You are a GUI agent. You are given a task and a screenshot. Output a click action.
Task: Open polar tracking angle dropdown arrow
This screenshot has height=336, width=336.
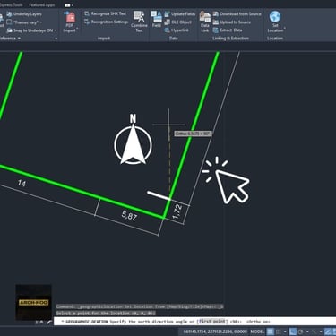coord(307,332)
